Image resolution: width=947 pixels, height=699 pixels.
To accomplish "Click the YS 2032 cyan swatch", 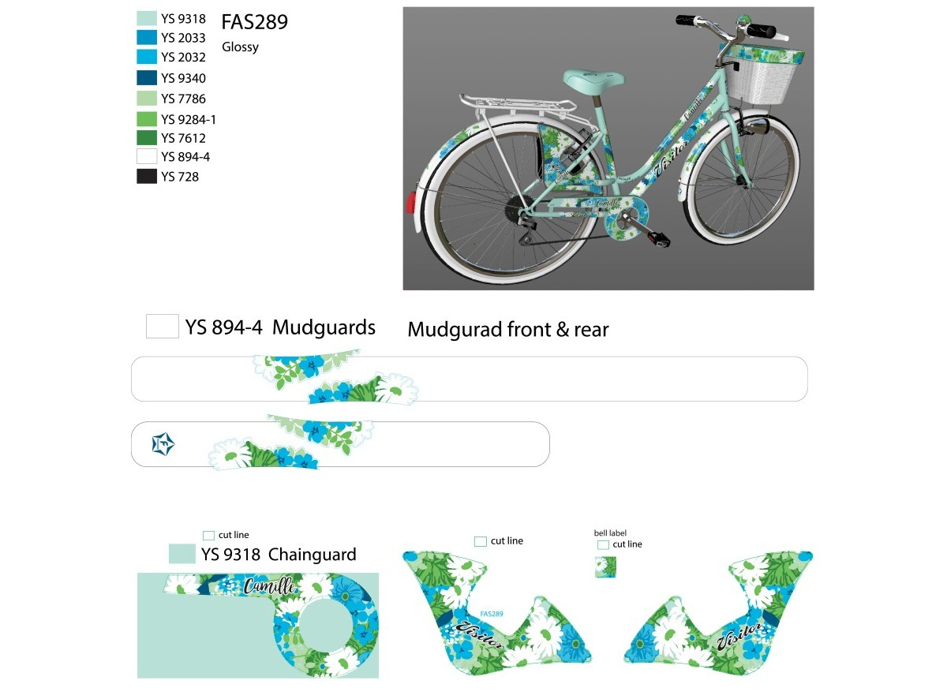I will coord(147,57).
